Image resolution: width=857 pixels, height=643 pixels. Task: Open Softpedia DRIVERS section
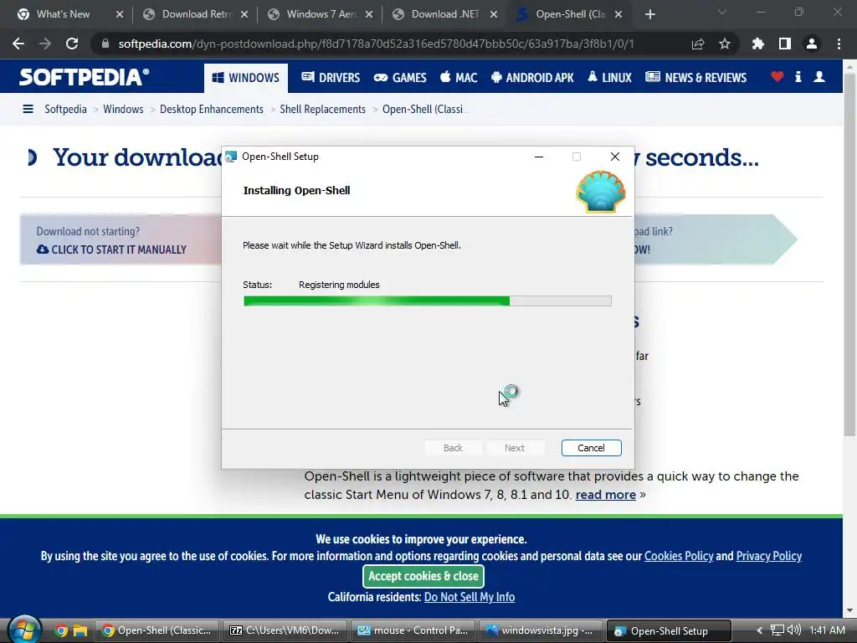[x=331, y=78]
